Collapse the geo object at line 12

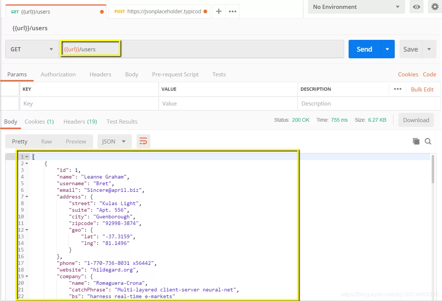27,230
